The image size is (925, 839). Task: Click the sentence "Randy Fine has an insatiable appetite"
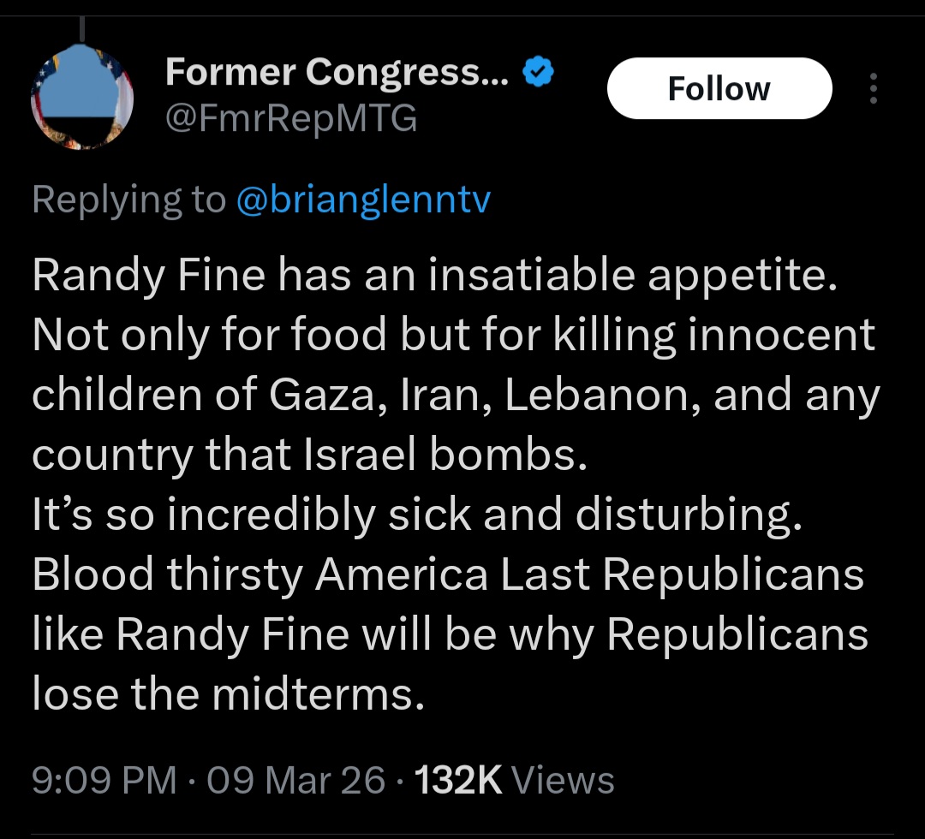click(x=433, y=274)
